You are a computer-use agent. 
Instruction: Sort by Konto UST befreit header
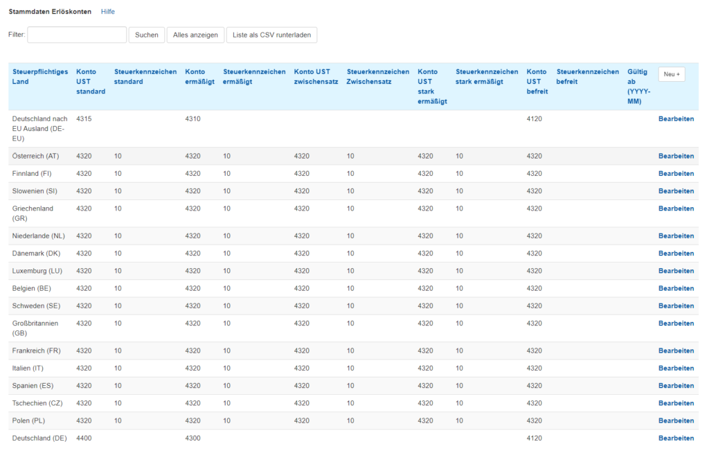[537, 82]
